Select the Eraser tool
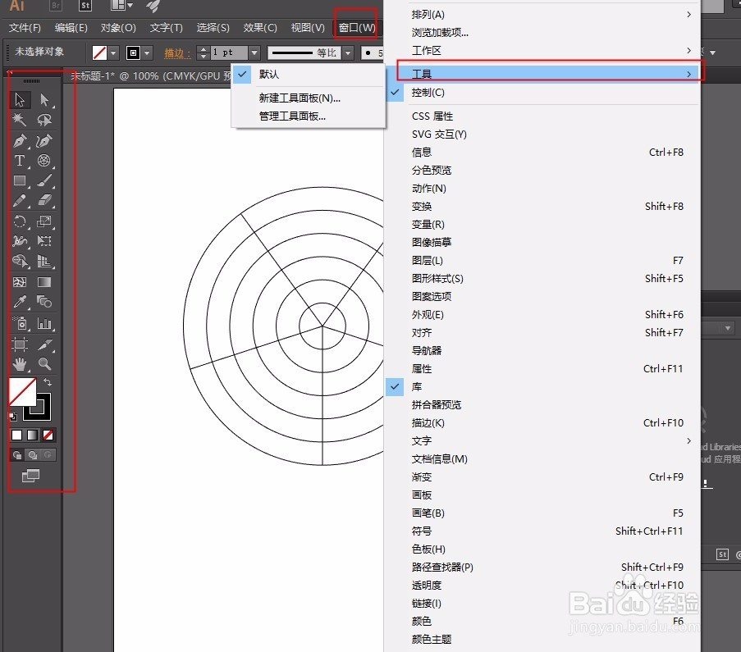 click(x=44, y=200)
